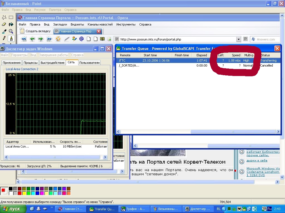285x213 pixels.
Task: Click the пуск Start button
Action: 13,209
